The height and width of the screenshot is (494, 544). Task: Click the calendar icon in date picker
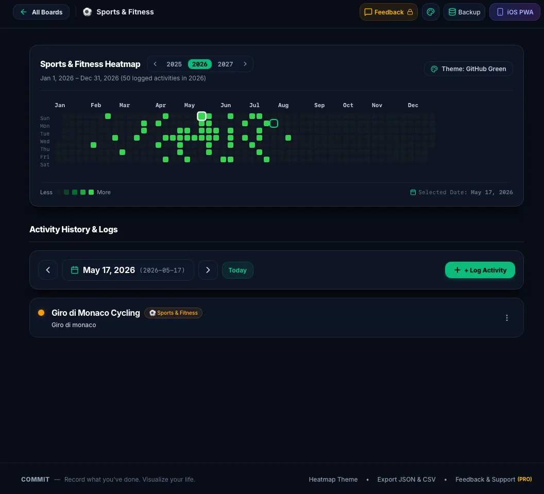[75, 270]
